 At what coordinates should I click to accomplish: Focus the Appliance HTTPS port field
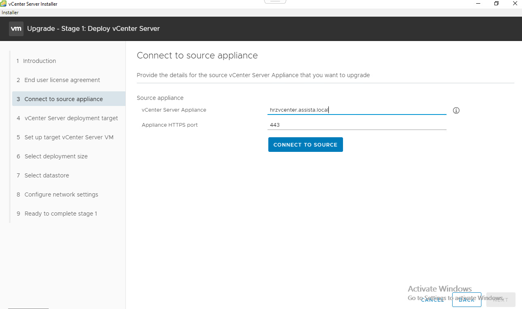point(357,125)
